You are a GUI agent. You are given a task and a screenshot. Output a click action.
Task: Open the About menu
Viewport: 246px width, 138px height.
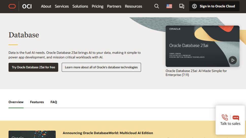point(46,6)
